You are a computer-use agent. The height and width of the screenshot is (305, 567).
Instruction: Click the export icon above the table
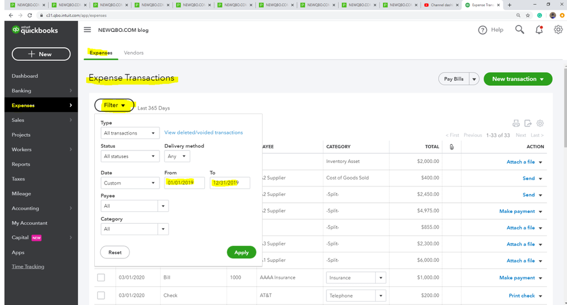tap(528, 123)
